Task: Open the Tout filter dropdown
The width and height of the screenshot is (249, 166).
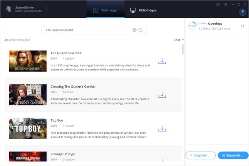Action: coord(178,40)
